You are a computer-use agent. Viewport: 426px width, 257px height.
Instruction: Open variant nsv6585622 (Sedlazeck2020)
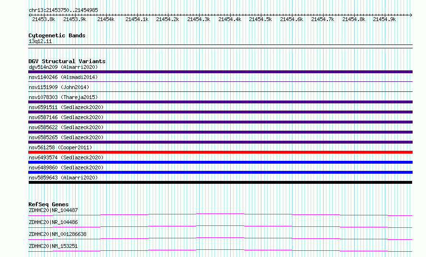(x=66, y=127)
